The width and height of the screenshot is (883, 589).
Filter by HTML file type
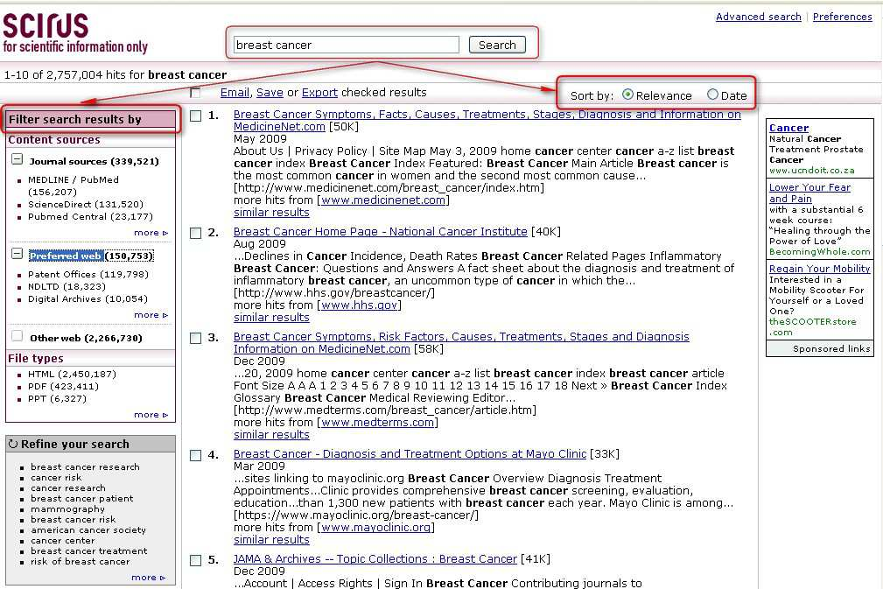click(x=72, y=374)
